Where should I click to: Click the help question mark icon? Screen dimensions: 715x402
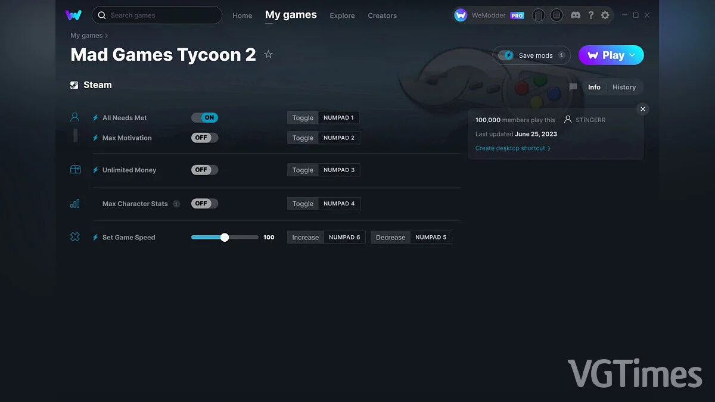[x=590, y=15]
